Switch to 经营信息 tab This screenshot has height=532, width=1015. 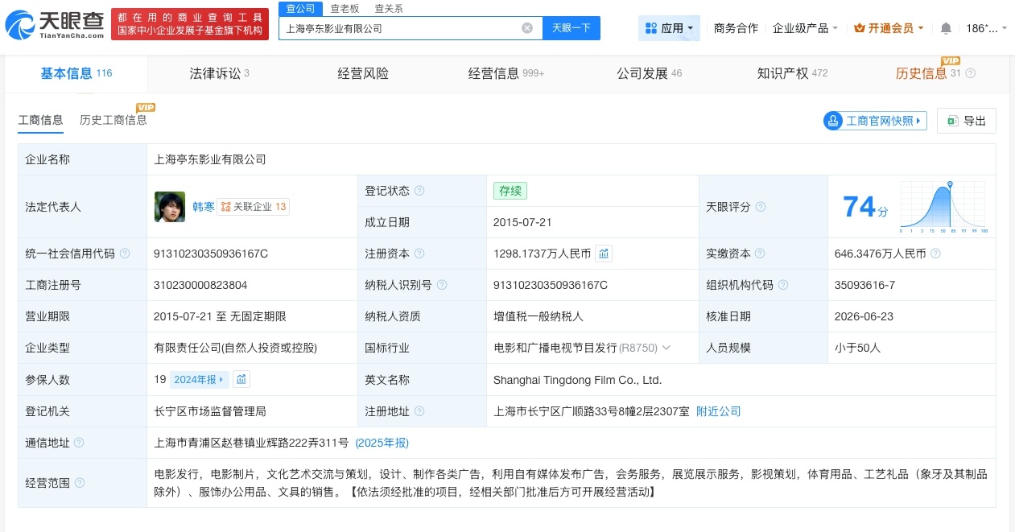506,73
